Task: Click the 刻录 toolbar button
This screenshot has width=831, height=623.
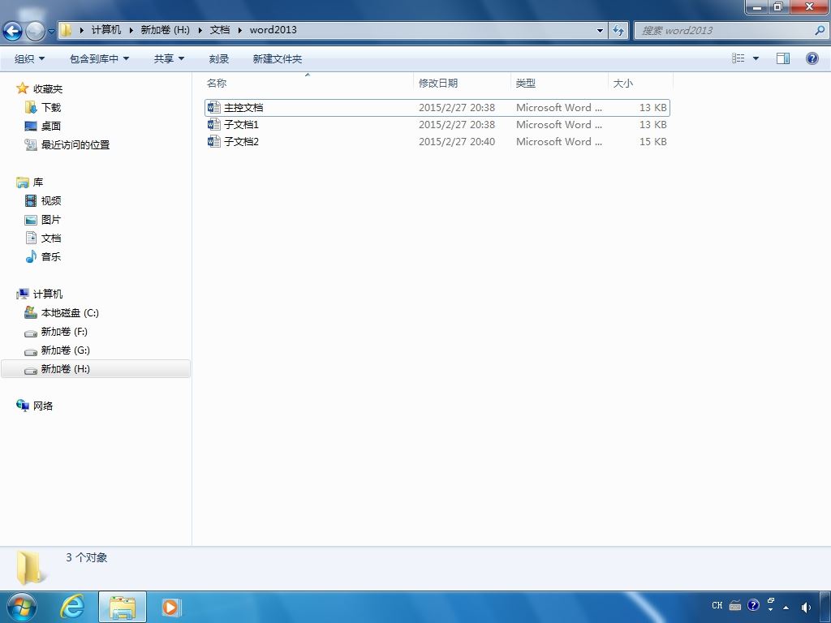Action: pyautogui.click(x=219, y=58)
